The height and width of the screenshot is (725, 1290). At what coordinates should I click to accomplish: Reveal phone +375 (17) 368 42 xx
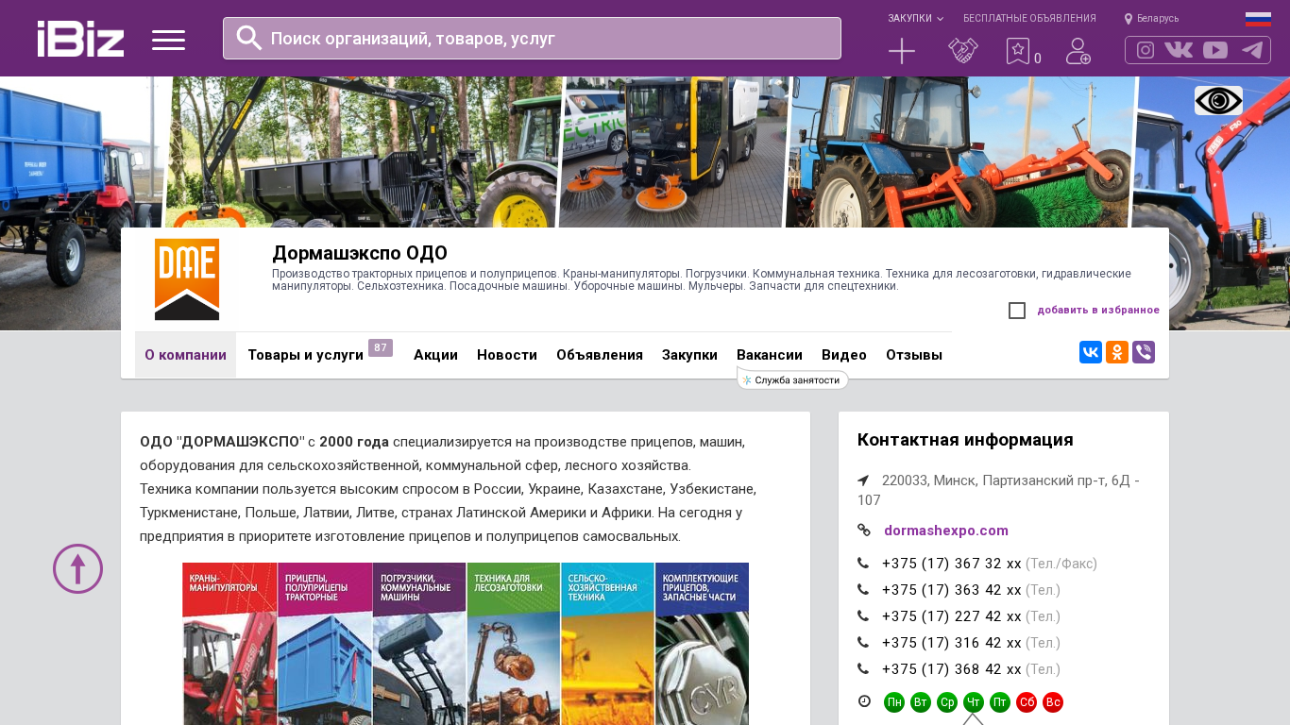(x=952, y=669)
